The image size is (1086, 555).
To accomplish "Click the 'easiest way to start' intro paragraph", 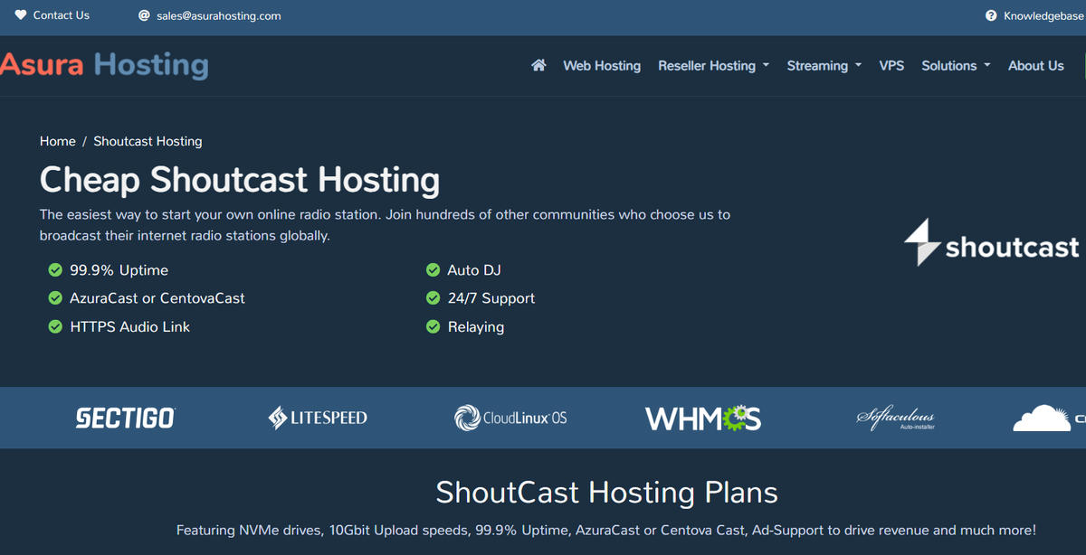I will point(385,225).
